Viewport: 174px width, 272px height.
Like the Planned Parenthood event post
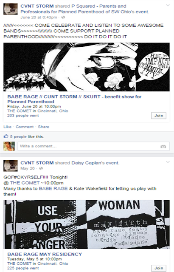pos(8,127)
